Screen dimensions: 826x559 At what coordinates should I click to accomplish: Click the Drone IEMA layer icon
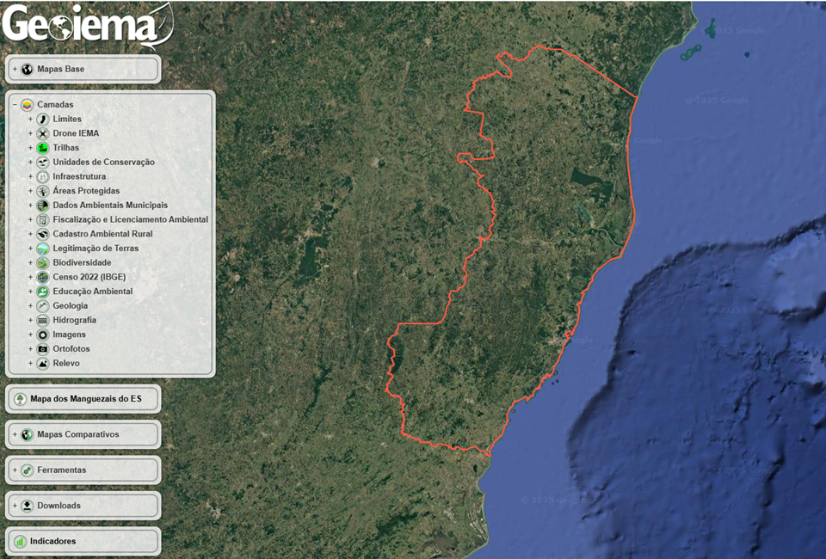pyautogui.click(x=43, y=133)
